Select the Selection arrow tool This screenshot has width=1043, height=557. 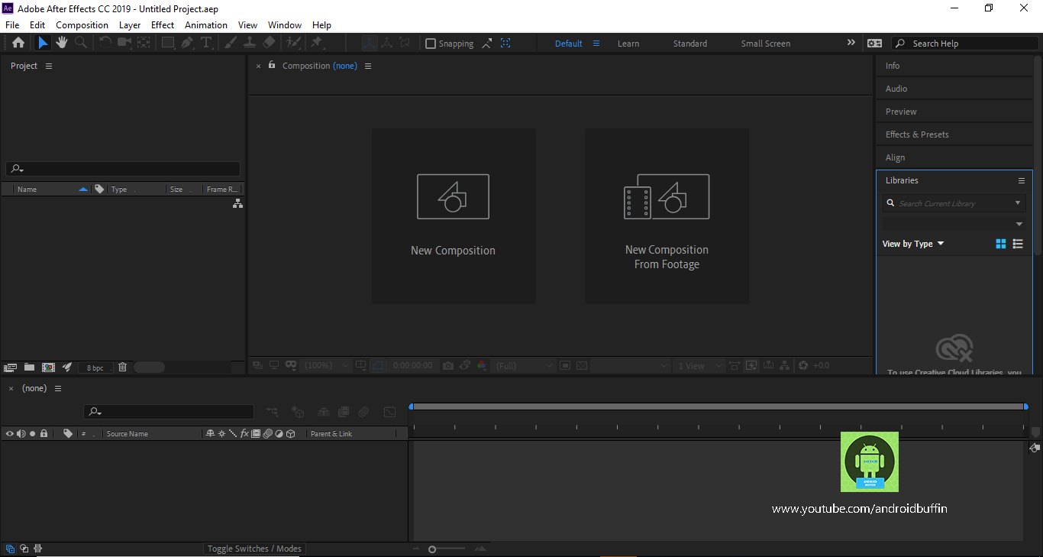pyautogui.click(x=44, y=43)
